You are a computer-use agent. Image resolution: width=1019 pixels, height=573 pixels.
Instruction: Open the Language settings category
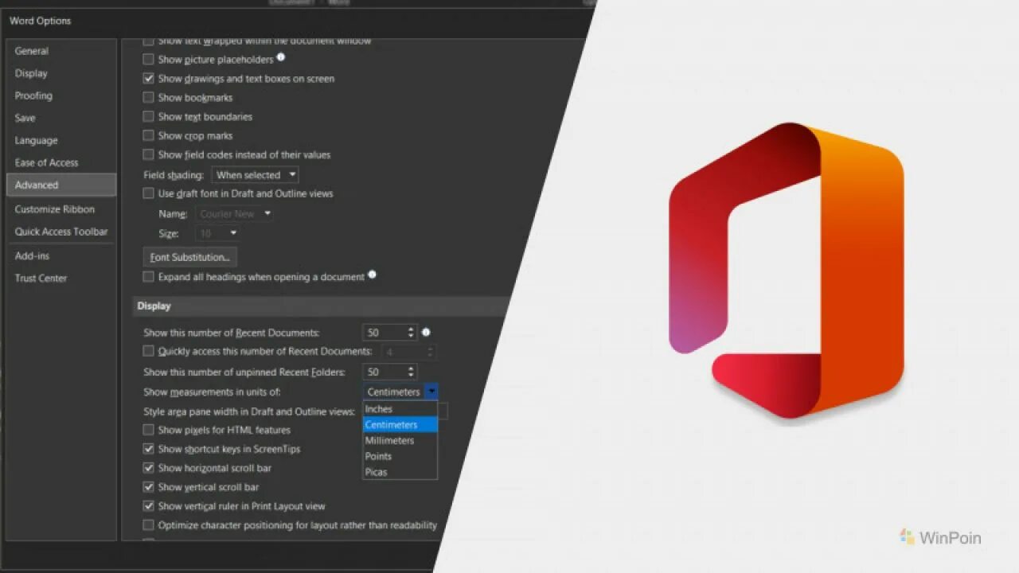pyautogui.click(x=36, y=140)
